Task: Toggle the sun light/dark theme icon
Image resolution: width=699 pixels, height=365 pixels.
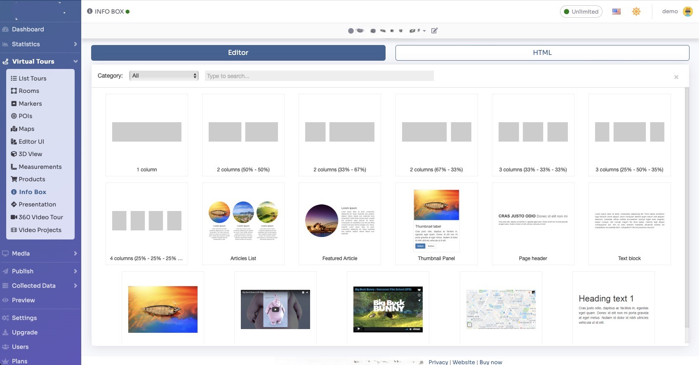Action: point(636,12)
